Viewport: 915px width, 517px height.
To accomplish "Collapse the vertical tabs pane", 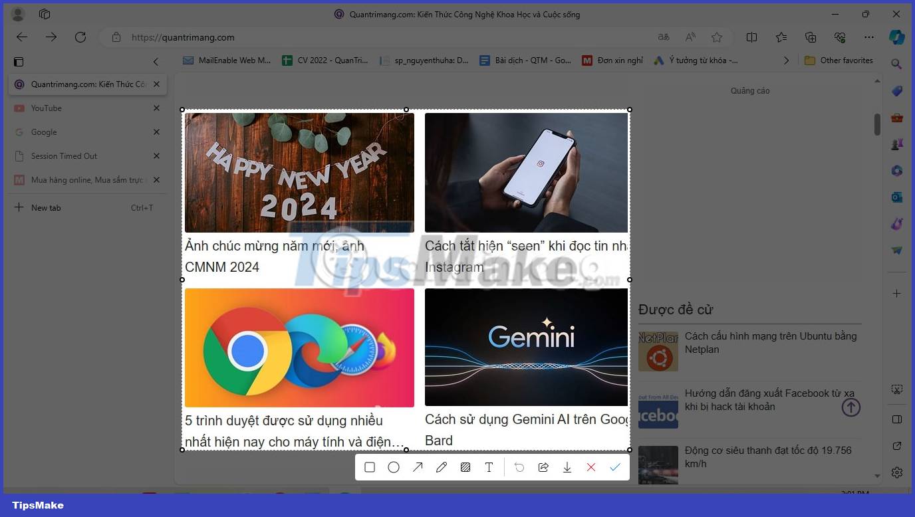I will click(x=156, y=62).
